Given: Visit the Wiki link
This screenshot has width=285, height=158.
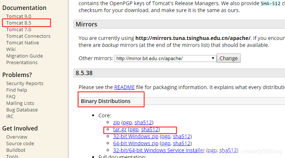Looking at the screenshot, I should (x=11, y=49).
